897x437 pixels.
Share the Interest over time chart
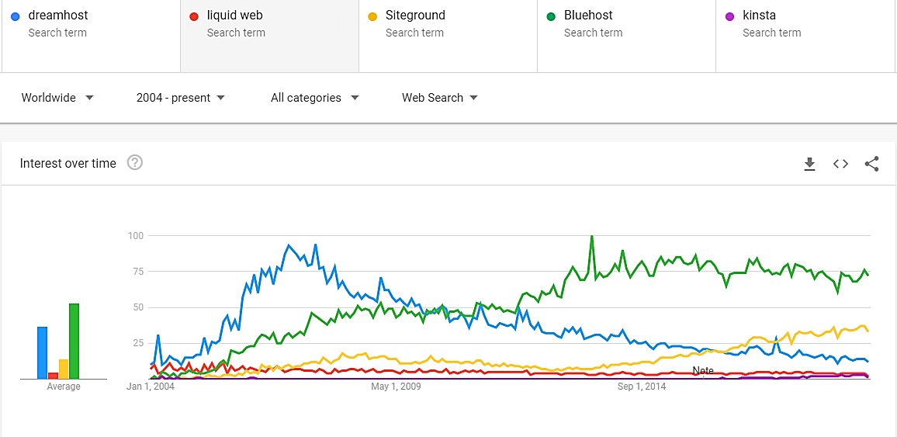tap(871, 164)
